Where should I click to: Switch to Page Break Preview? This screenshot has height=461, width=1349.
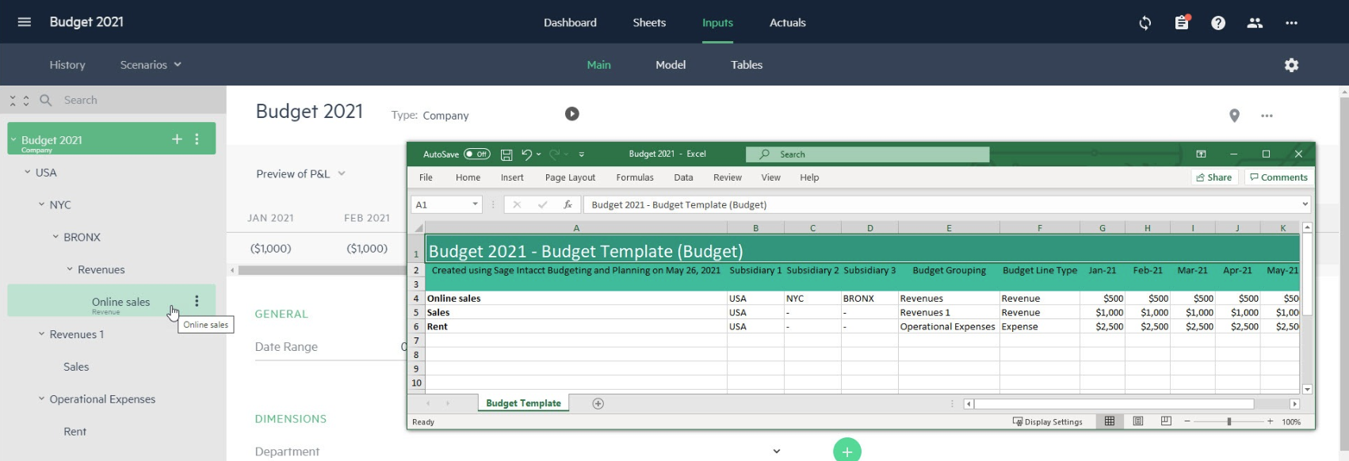[x=1166, y=421]
